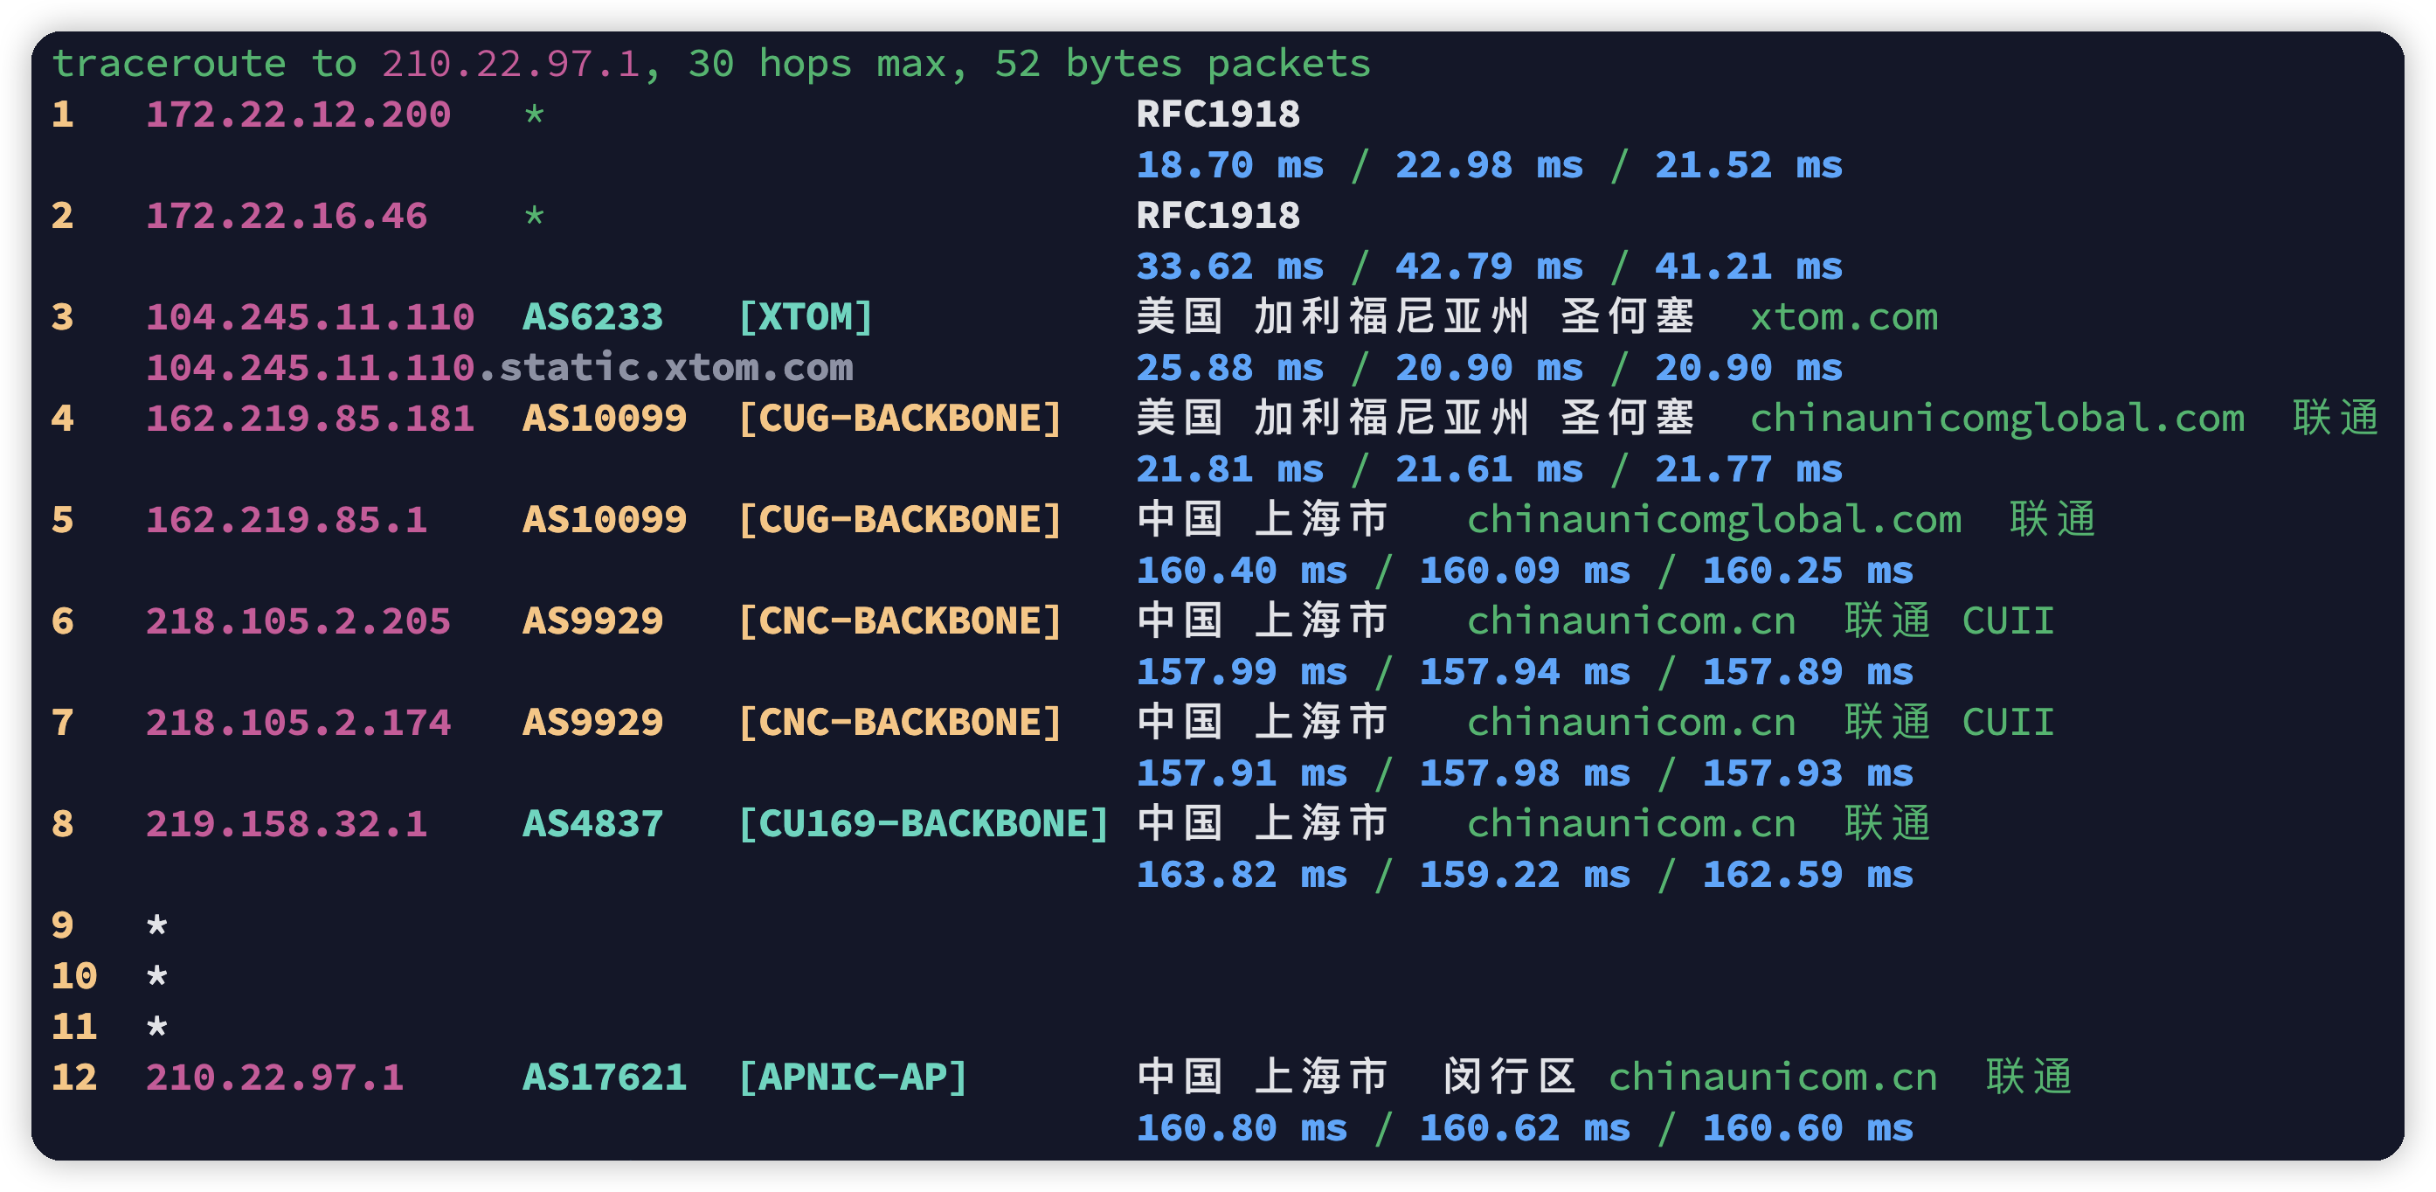This screenshot has height=1192, width=2436.
Task: Click the green asterisk on hop 2 row
Action: pyautogui.click(x=534, y=217)
